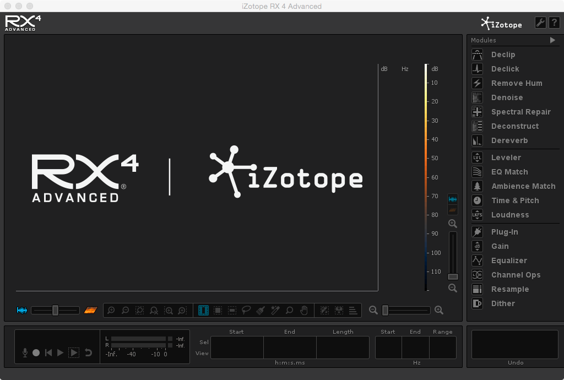Open help with the question mark icon

[554, 23]
